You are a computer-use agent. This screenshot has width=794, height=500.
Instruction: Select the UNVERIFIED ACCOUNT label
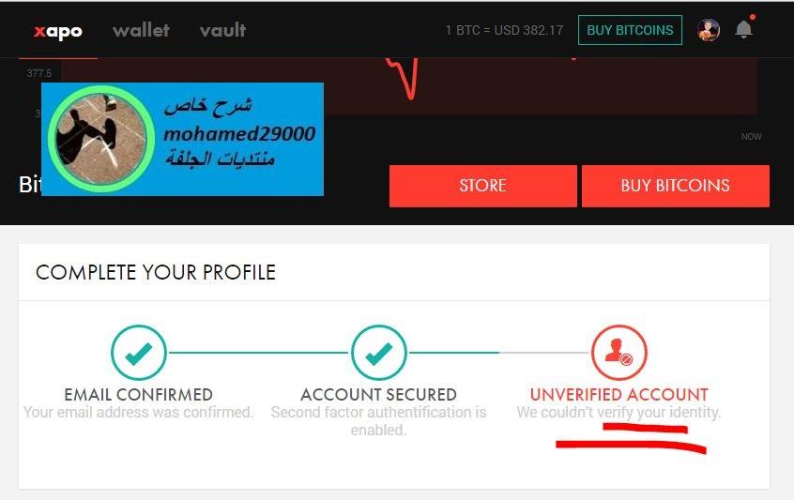pyautogui.click(x=618, y=394)
